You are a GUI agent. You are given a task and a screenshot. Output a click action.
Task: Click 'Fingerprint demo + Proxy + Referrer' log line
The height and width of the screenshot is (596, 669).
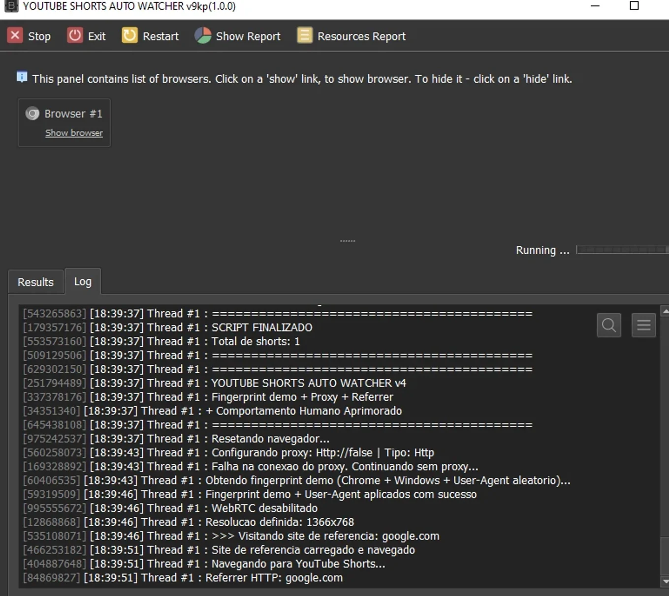click(302, 397)
